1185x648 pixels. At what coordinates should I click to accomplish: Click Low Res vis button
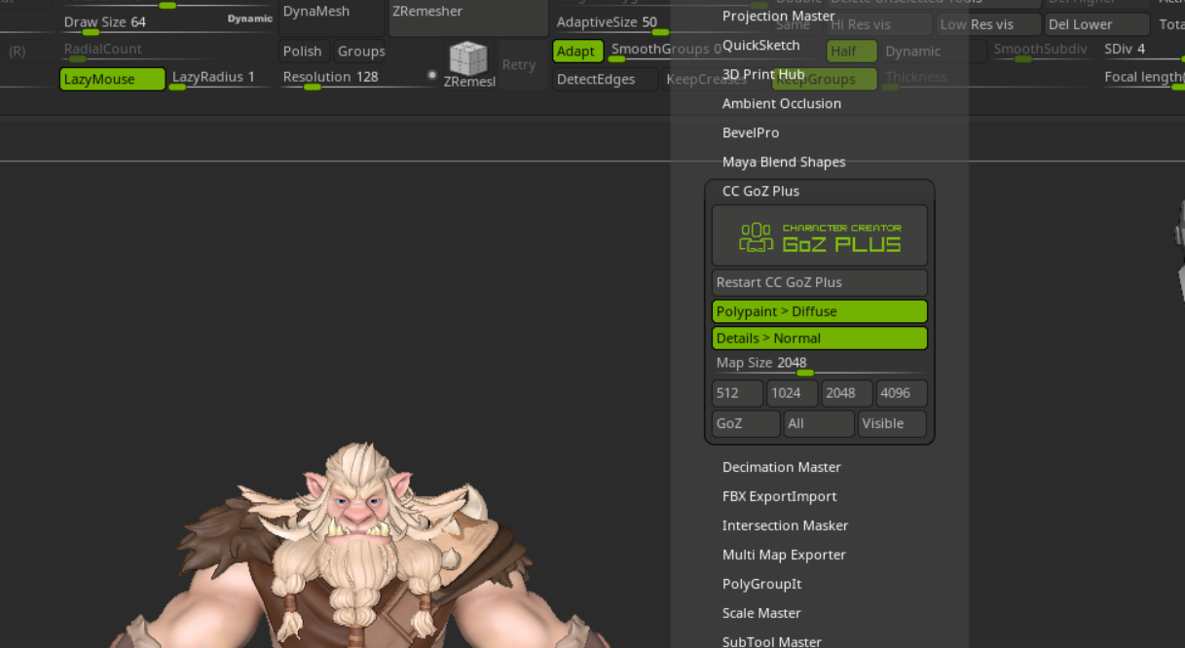tap(987, 24)
